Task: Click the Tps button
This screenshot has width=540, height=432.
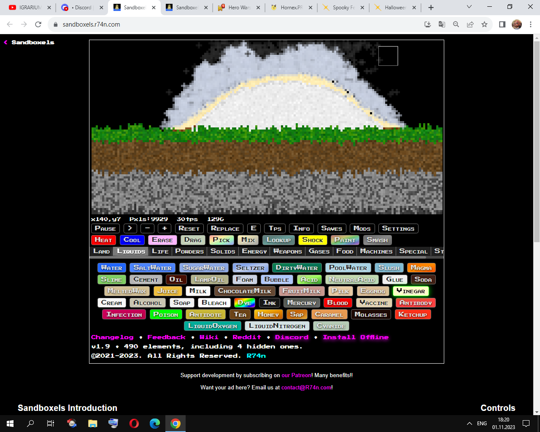Action: (275, 228)
